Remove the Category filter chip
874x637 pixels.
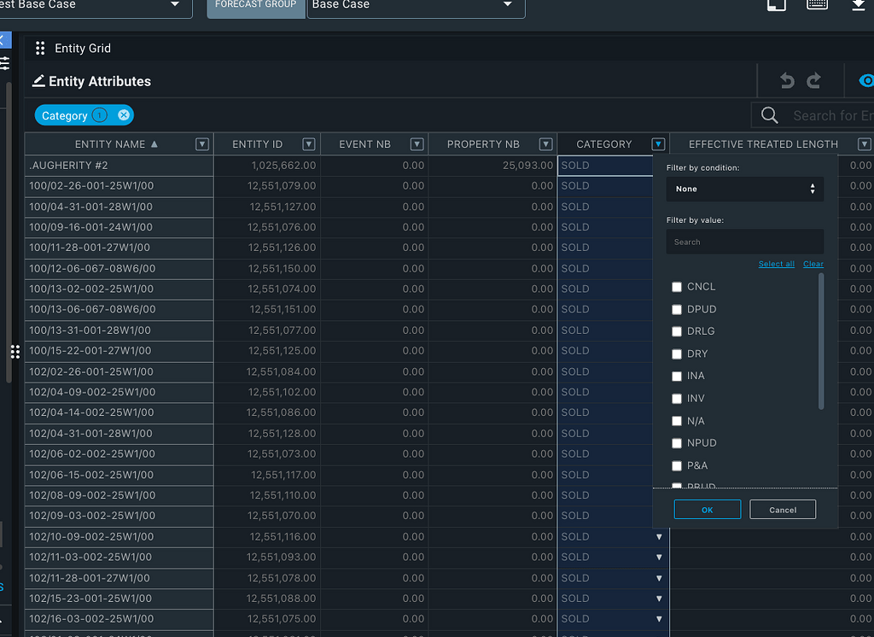click(x=124, y=115)
